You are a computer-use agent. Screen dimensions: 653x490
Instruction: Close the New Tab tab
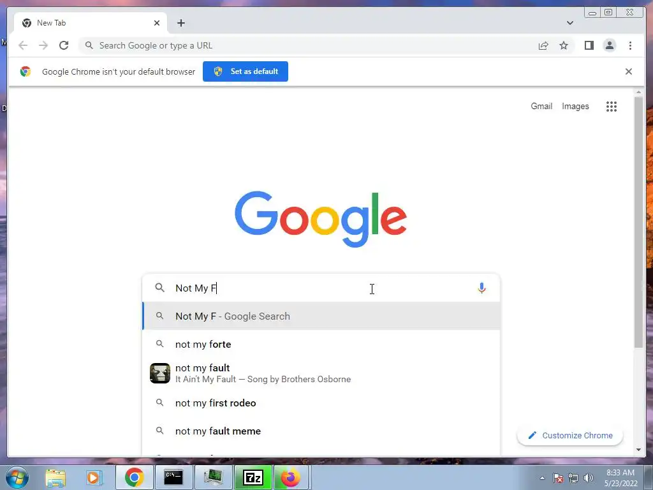coord(157,23)
